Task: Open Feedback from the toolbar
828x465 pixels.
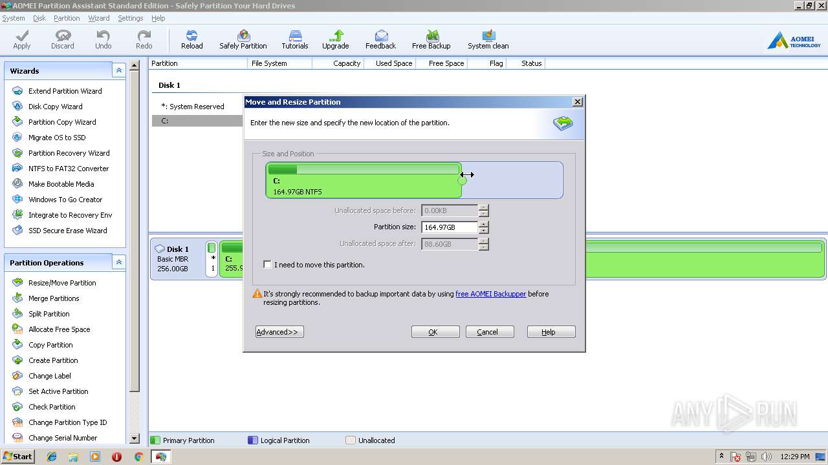Action: (381, 39)
